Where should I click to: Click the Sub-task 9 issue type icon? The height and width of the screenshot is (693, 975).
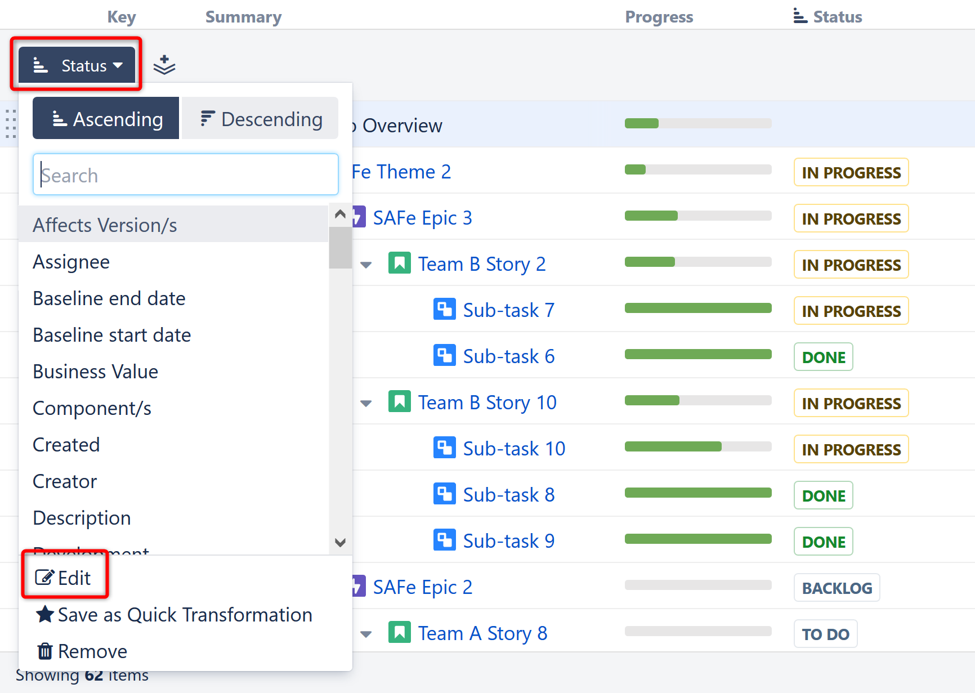[x=444, y=540]
